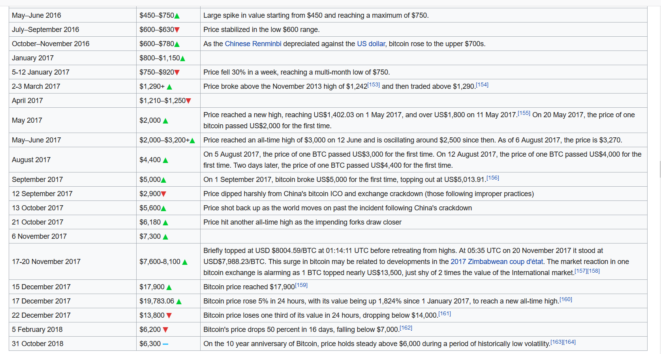Click 'Price hit another all-time high' description
The width and height of the screenshot is (661, 354).
302,222
